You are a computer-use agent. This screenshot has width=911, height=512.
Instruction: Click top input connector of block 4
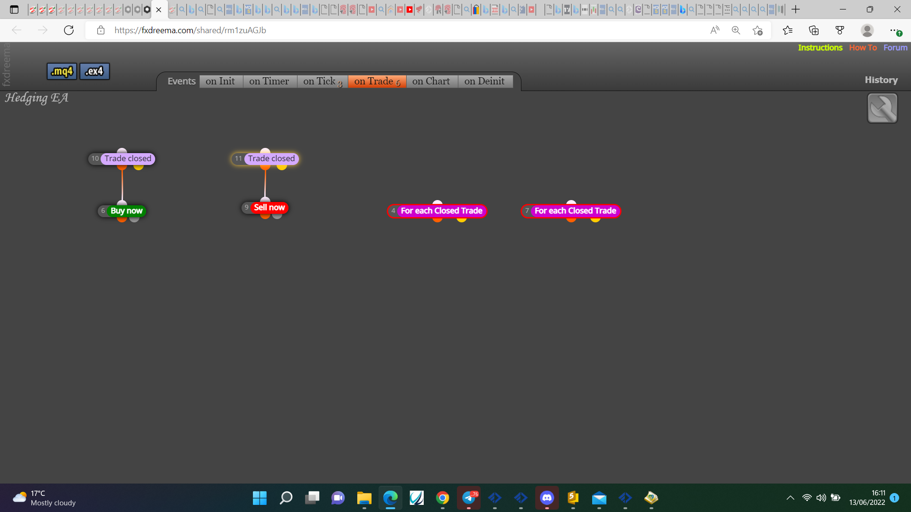[437, 203]
